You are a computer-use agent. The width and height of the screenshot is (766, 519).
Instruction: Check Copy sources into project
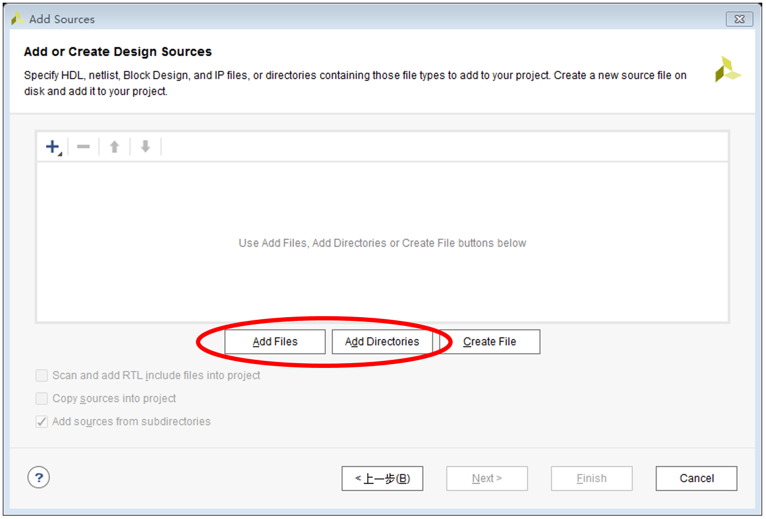42,398
